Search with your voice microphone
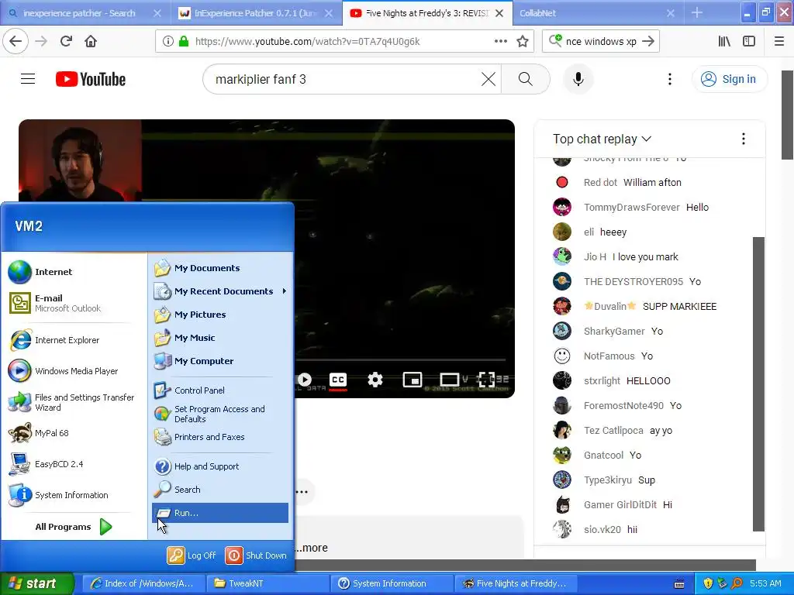 coord(578,79)
